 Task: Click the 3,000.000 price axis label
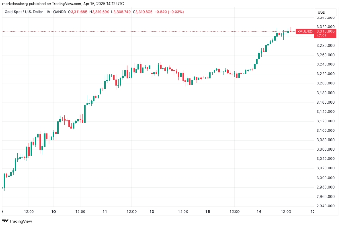(325, 178)
